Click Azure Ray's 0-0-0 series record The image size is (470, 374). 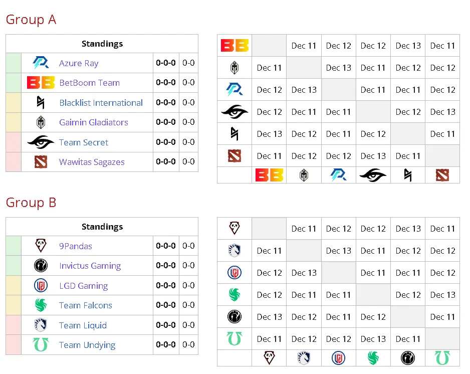click(x=166, y=63)
